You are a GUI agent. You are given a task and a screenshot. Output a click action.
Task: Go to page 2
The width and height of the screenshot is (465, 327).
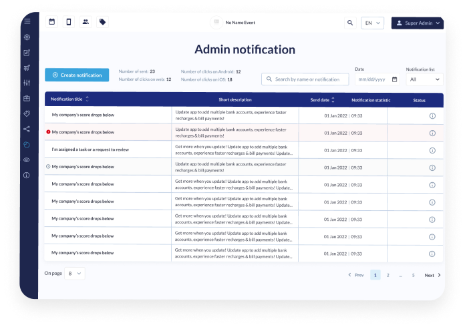(x=388, y=275)
